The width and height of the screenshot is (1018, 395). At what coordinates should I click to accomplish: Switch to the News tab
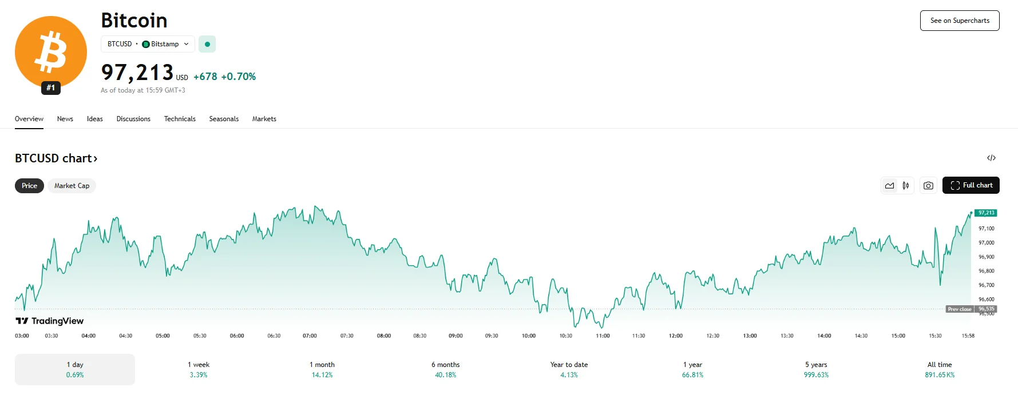click(65, 119)
